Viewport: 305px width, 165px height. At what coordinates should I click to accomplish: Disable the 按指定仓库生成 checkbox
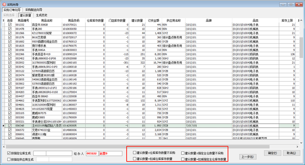pyautogui.click(x=9, y=153)
